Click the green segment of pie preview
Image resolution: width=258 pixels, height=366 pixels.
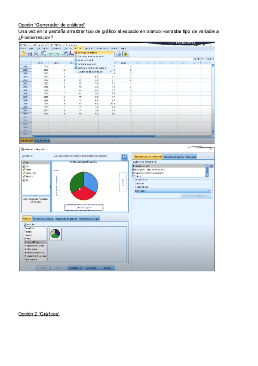76,182
